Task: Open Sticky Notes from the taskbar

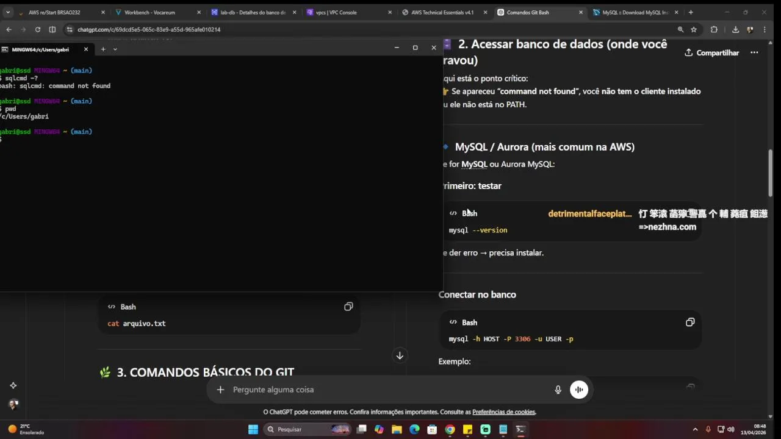Action: click(x=467, y=429)
